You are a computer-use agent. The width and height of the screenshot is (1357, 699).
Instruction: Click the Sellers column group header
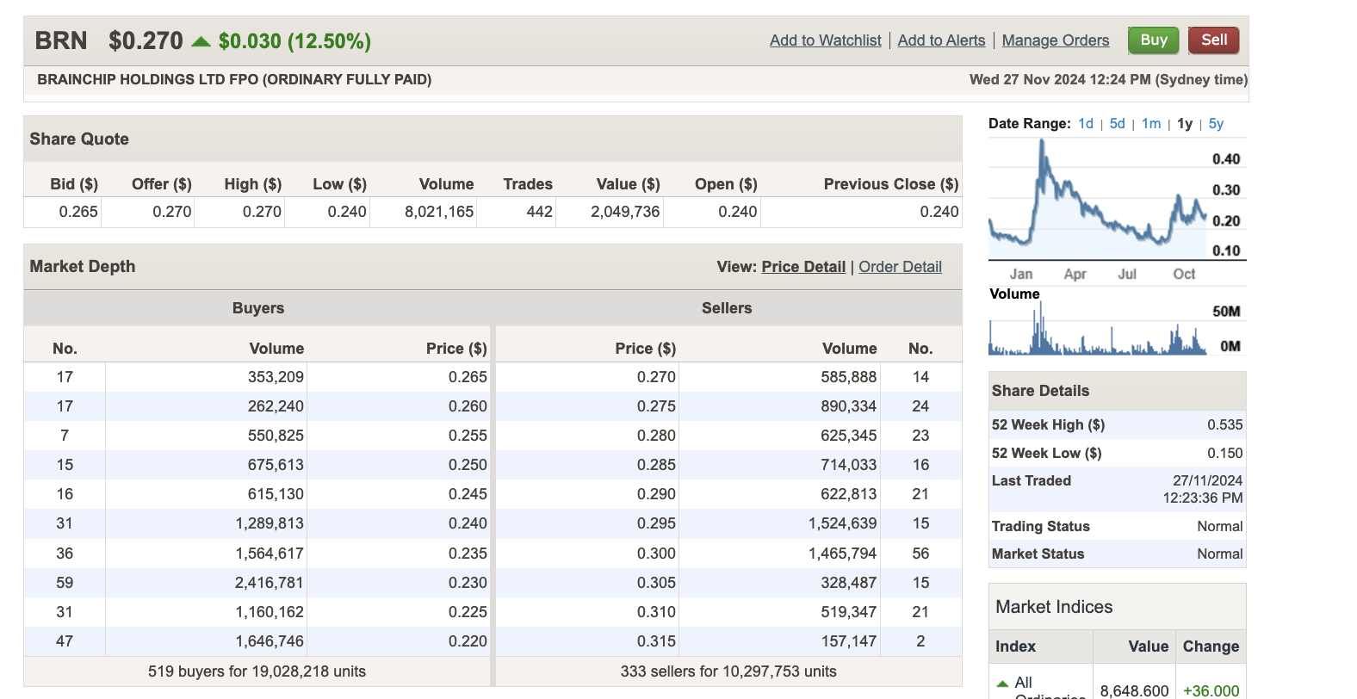[x=727, y=308]
